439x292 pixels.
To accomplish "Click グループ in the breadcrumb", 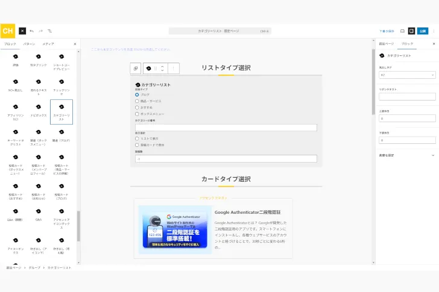I will [x=34, y=268].
